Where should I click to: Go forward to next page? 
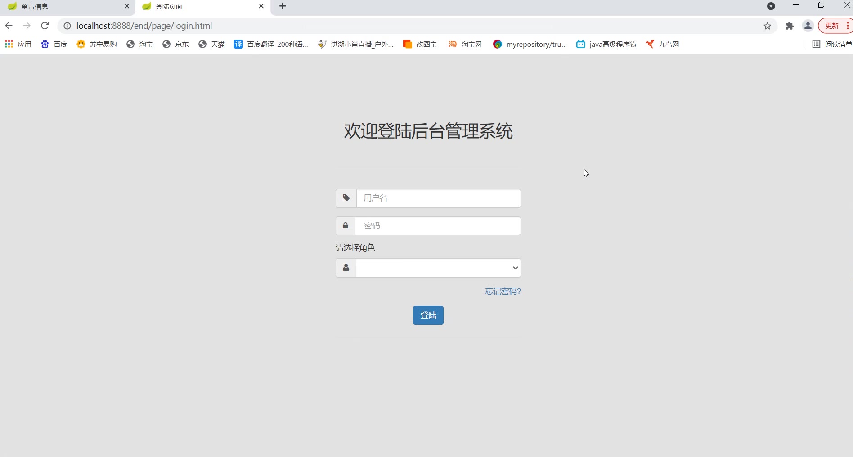point(27,26)
